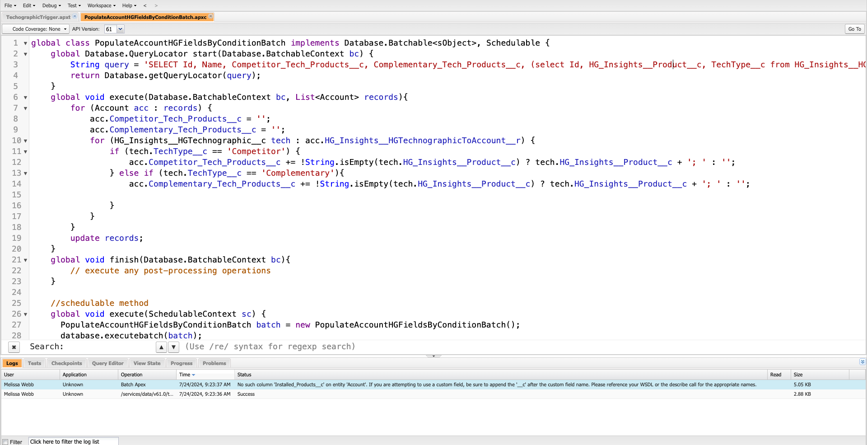867x445 pixels.
Task: Collapse the inner for loop fold on line 10
Action: (25, 141)
